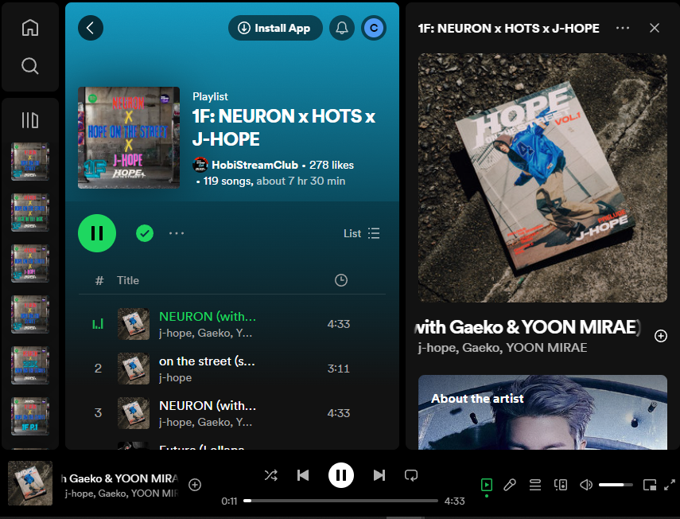Viewport: 680px width, 519px height.
Task: Click the duration clock column header
Action: [x=341, y=280]
